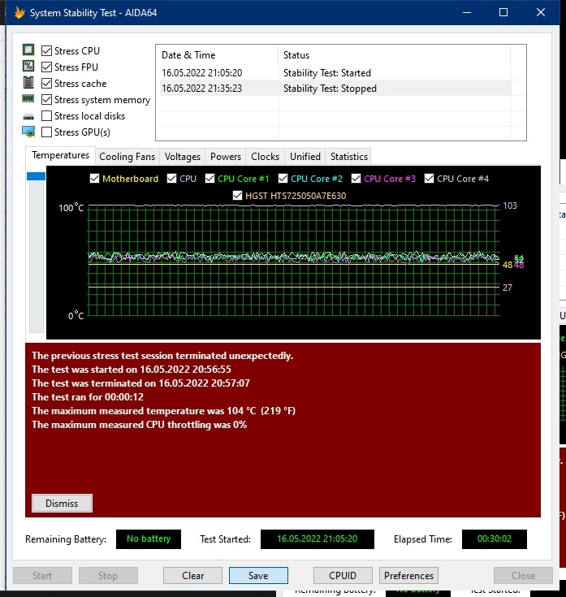The image size is (566, 597).
Task: Click the blue graph scale slider handle
Action: [37, 176]
